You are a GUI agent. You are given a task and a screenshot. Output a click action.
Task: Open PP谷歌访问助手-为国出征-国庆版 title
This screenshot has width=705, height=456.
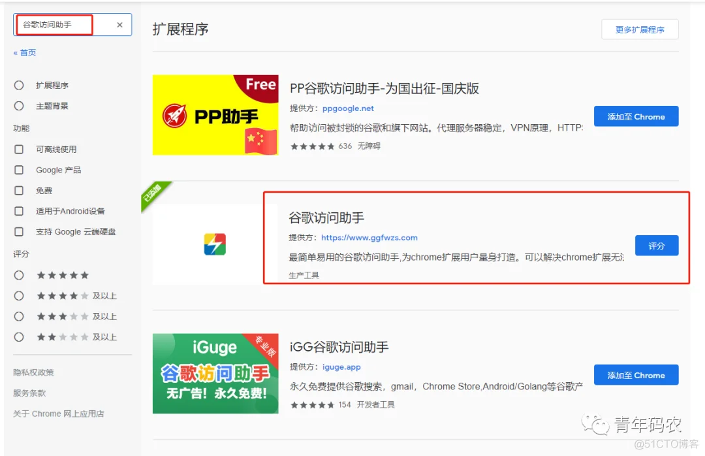coord(384,88)
